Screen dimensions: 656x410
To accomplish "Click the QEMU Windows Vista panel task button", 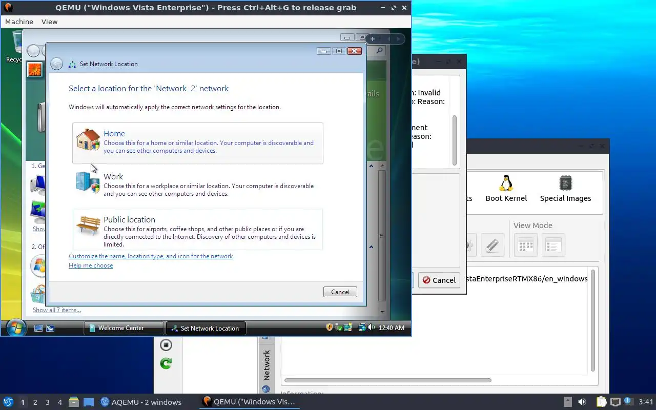I will click(x=249, y=402).
